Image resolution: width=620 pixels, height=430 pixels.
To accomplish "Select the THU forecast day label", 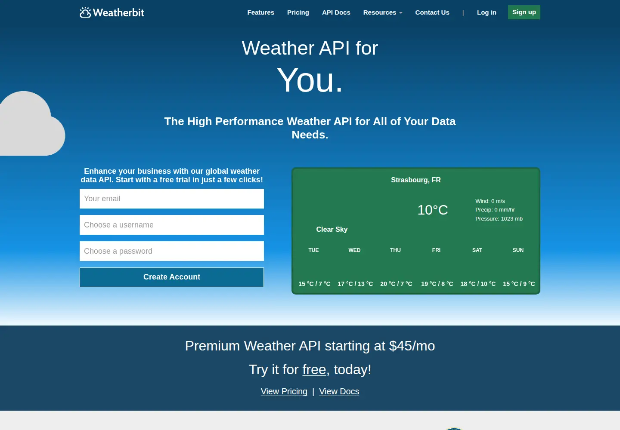I will 395,250.
